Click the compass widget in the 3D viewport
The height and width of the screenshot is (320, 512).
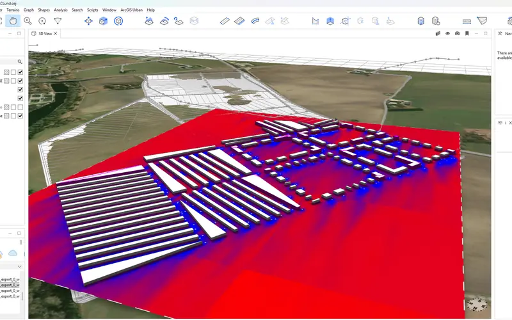coord(477,305)
